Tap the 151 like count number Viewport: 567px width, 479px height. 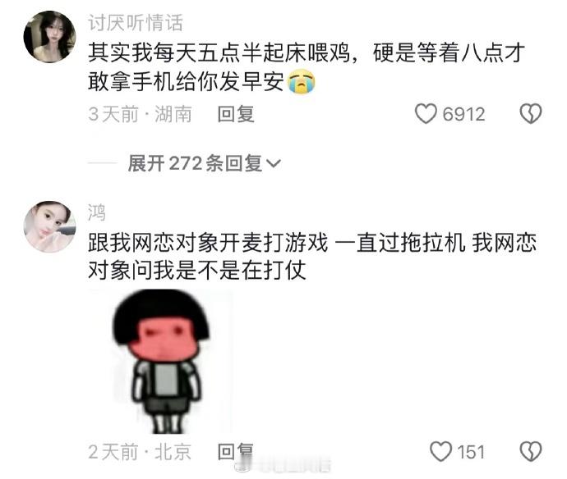(471, 452)
